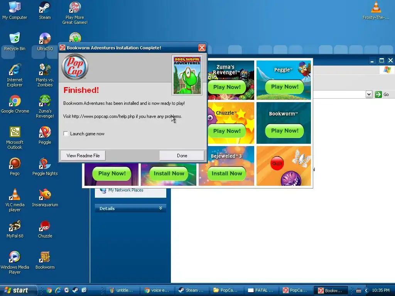
Task: Open My Network Places link
Action: (126, 190)
